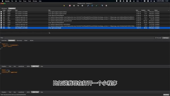Screen dimensions: 170x96
Task: Open the Proxy menu
Action: pyautogui.click(x=25, y=1)
